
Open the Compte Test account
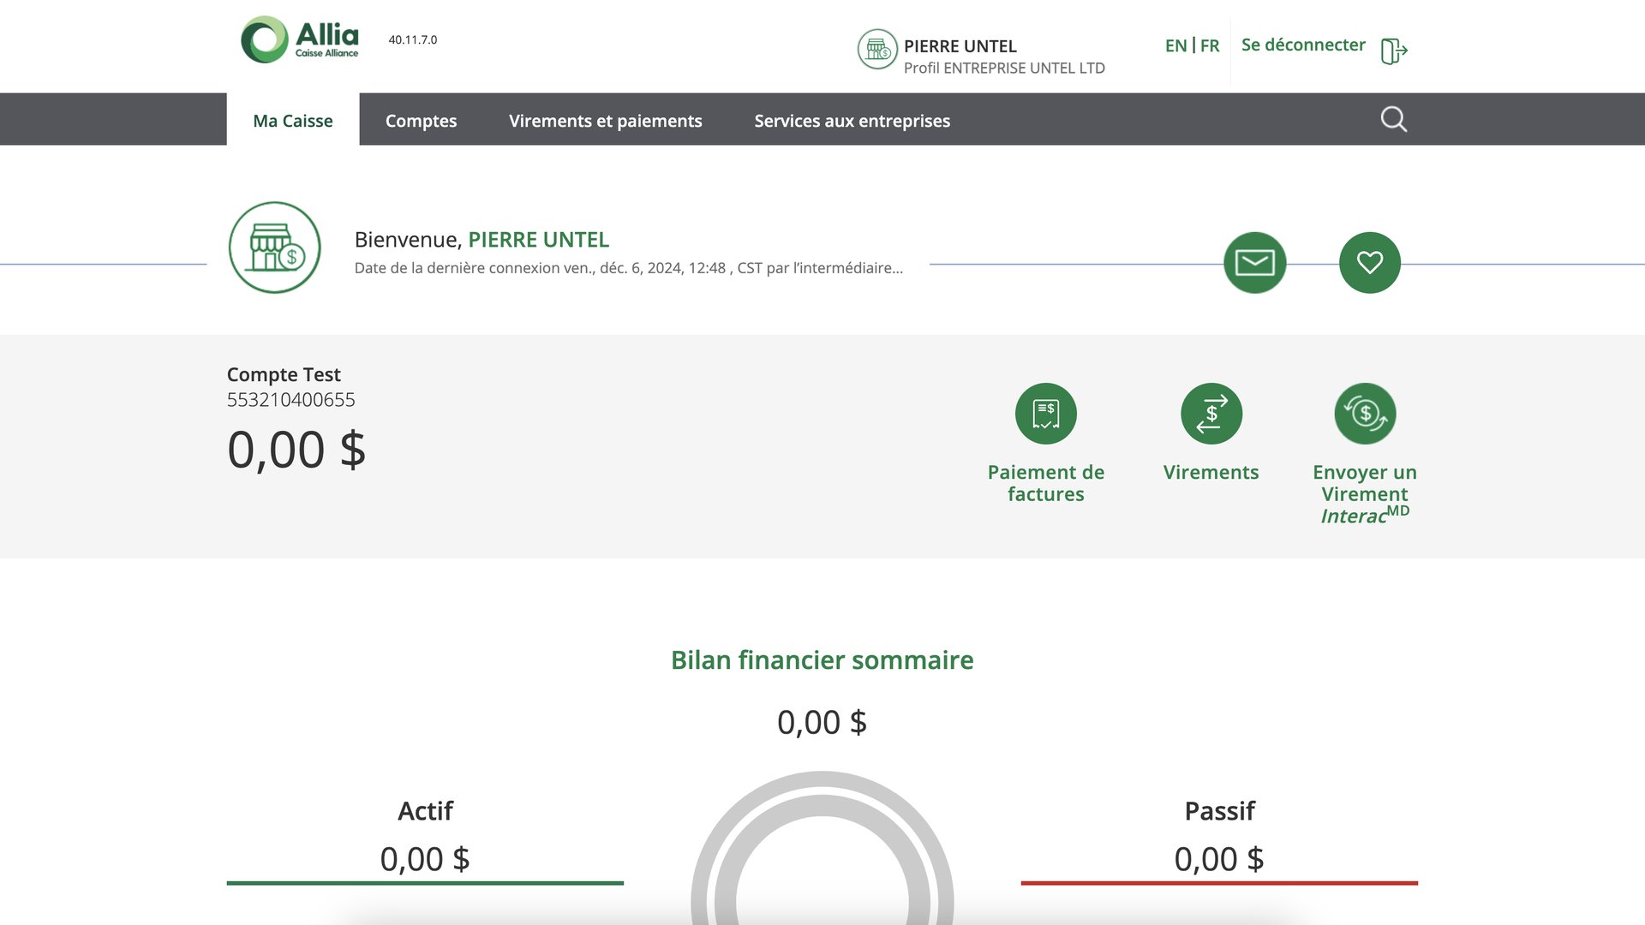[x=284, y=374]
